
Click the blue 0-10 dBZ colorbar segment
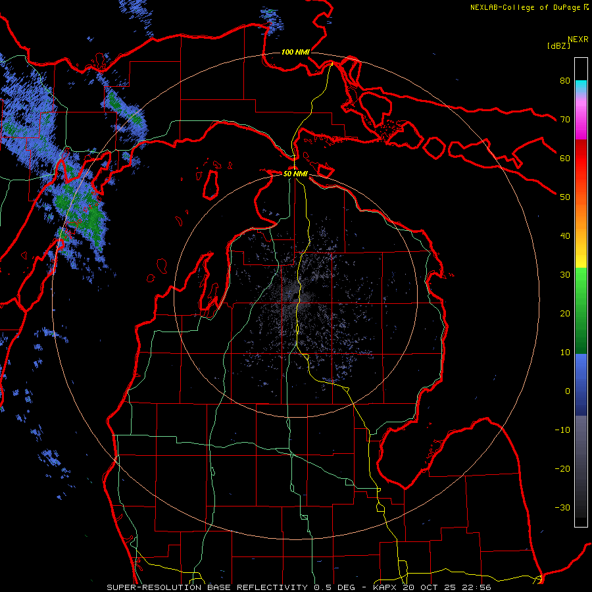581,372
